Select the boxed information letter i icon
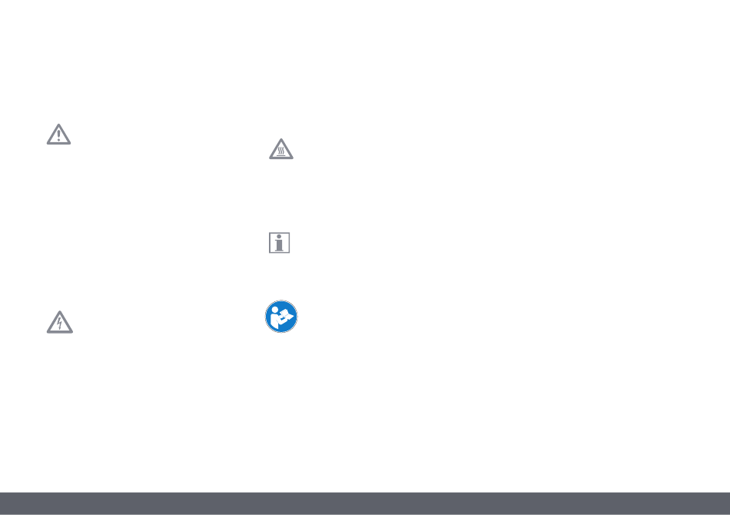 (280, 243)
